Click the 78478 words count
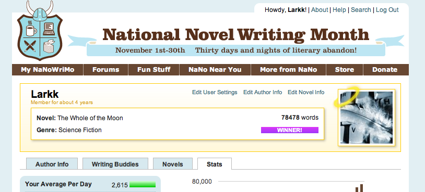 pyautogui.click(x=300, y=118)
